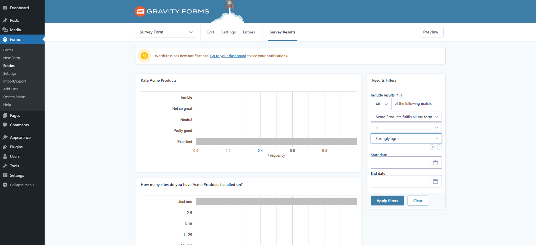Click the Excellent bar in rating chart
Image resolution: width=536 pixels, height=245 pixels.
coord(276,142)
